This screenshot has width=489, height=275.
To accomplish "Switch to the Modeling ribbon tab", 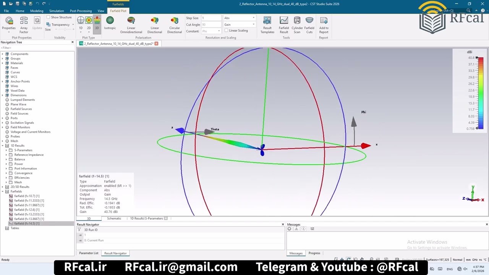I will coord(37,11).
